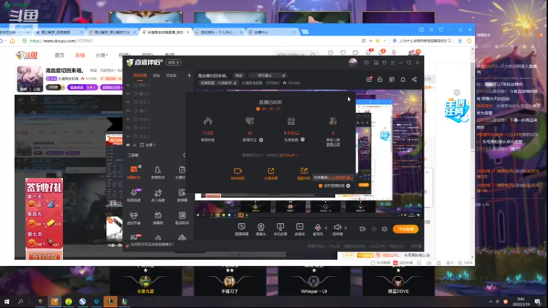
Task: Switch to the 周公解梦_百度搜索 browser tab
Action: click(x=60, y=32)
